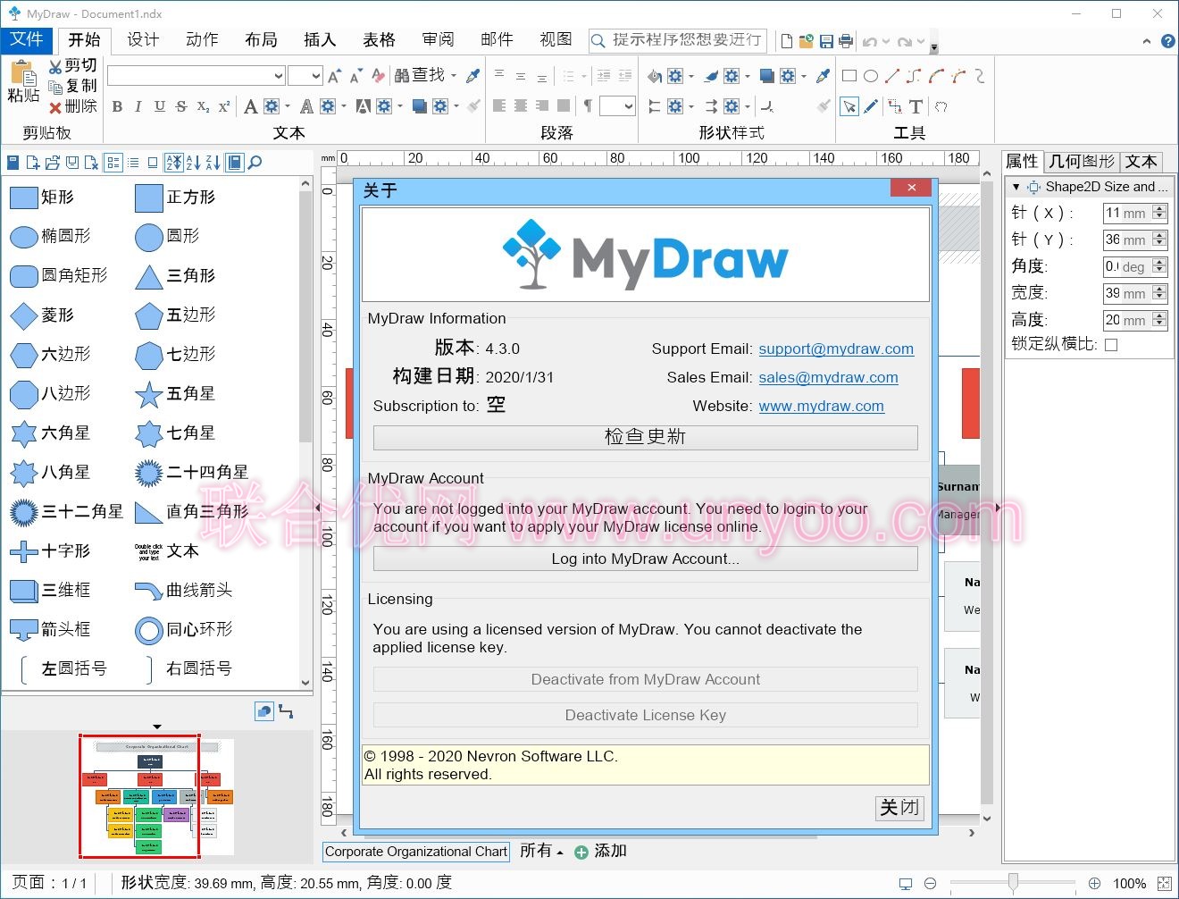Image resolution: width=1179 pixels, height=899 pixels.
Task: Collapse the ribbon with the chevron
Action: [x=1147, y=41]
